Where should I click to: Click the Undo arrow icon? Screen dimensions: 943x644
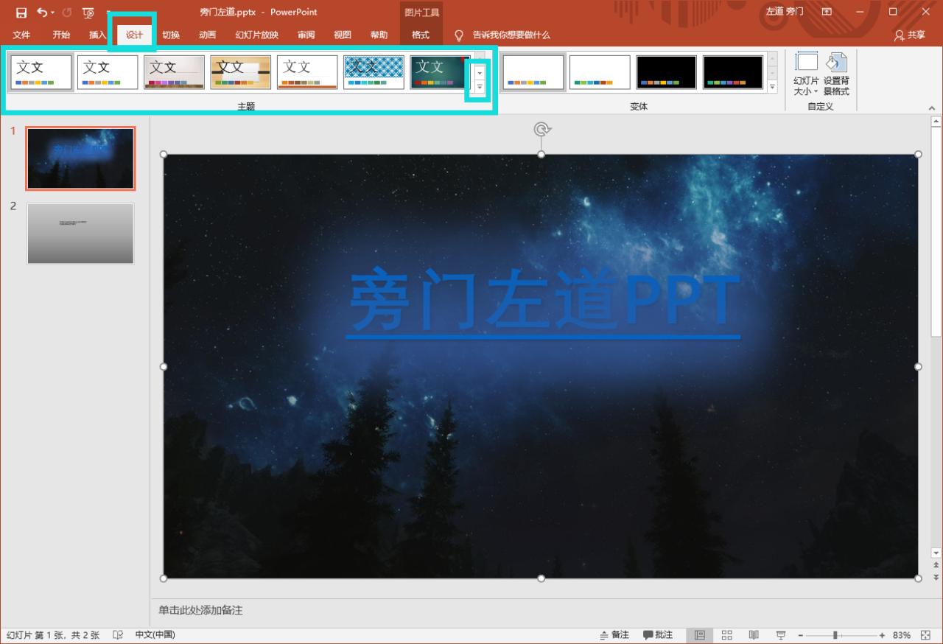point(41,12)
